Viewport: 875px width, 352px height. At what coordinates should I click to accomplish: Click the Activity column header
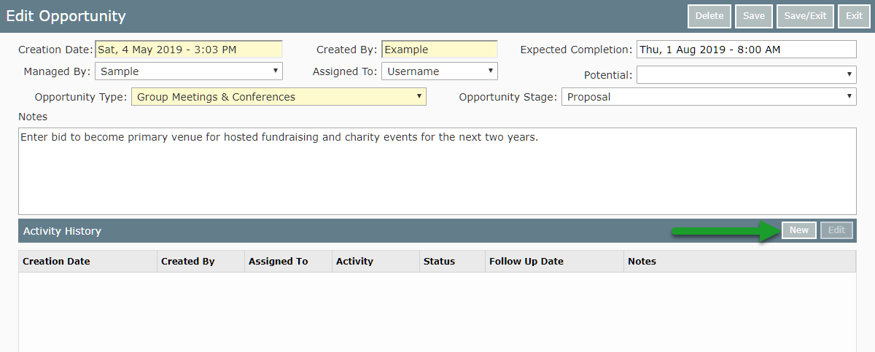point(354,261)
